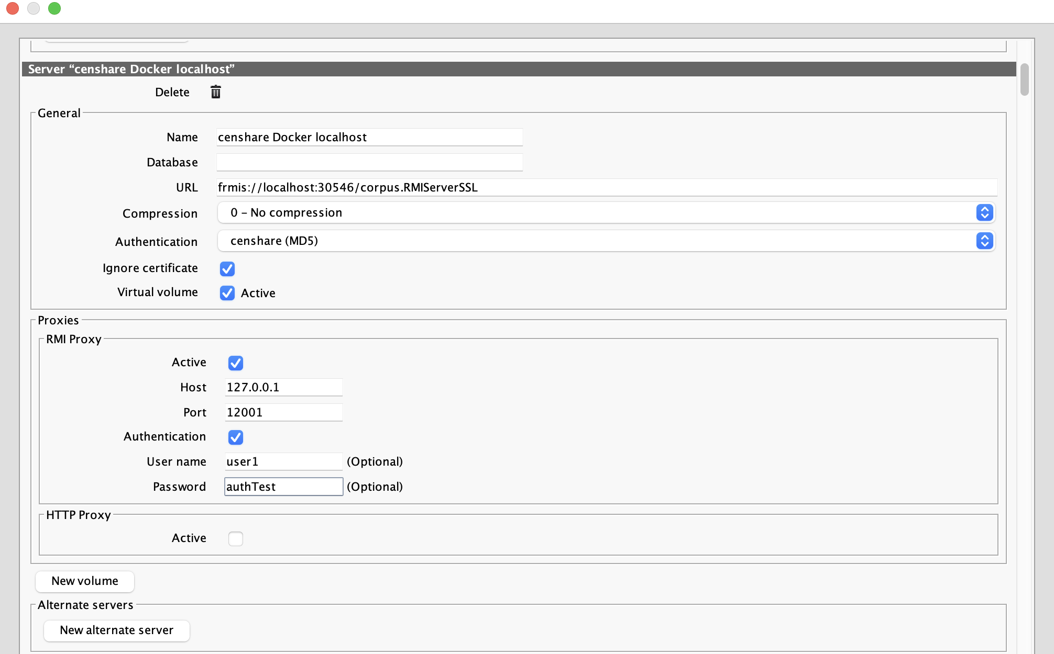Click the Server "censhare Docker localhost" header bar
The width and height of the screenshot is (1054, 654).
click(519, 69)
